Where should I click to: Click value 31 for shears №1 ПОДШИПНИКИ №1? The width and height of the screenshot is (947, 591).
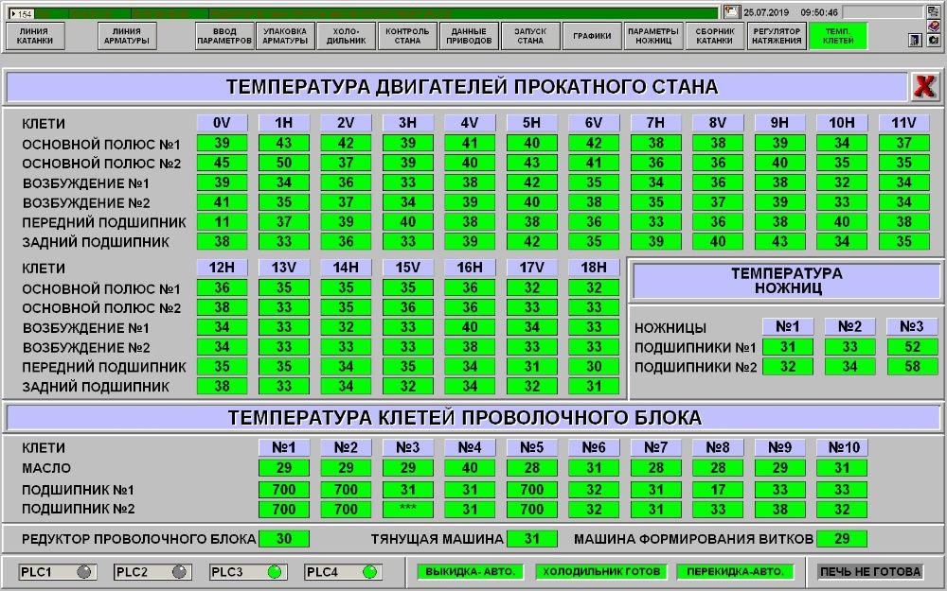[788, 347]
